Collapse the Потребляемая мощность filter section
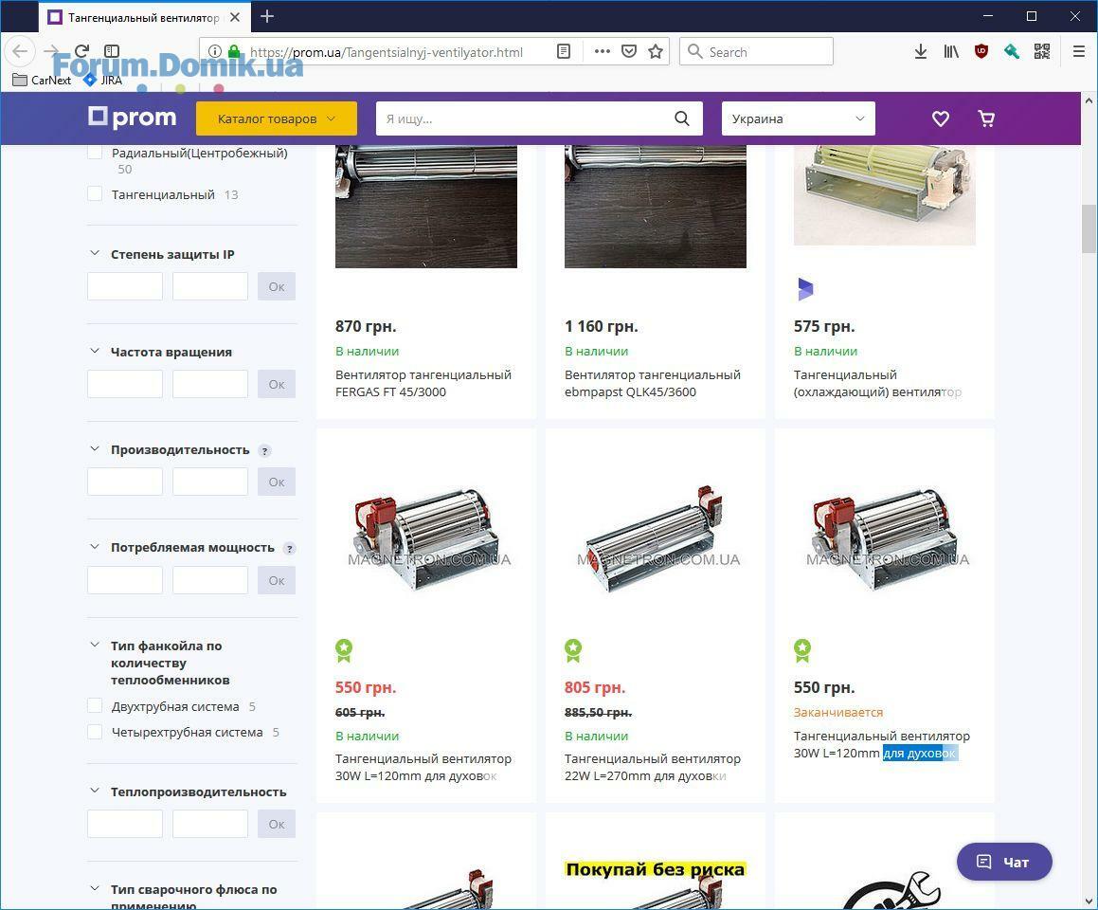The height and width of the screenshot is (910, 1098). [x=95, y=546]
